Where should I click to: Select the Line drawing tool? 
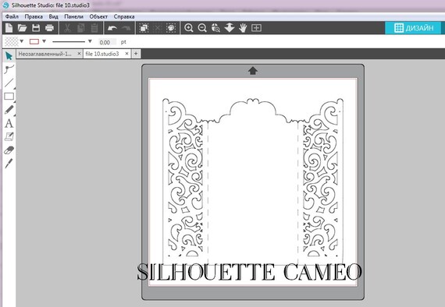click(x=9, y=83)
